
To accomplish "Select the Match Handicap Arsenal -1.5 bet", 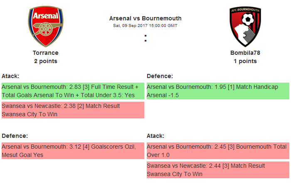I will pyautogui.click(x=218, y=91).
